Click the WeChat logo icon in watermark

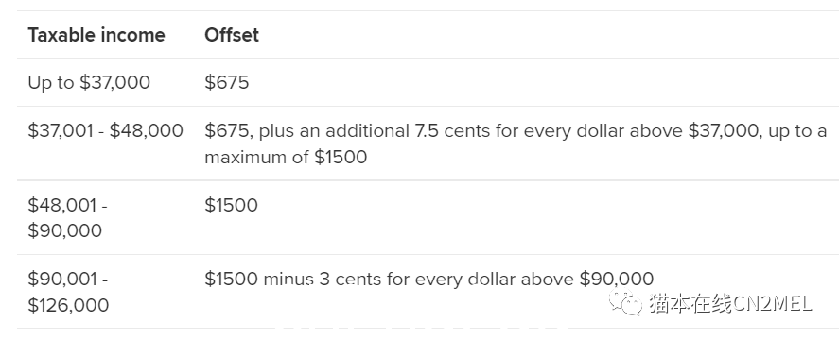click(625, 302)
